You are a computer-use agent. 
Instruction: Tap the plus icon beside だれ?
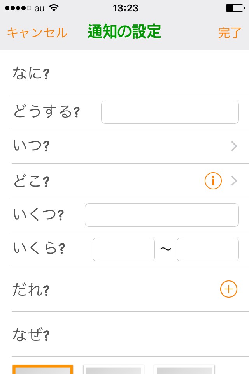pos(228,289)
